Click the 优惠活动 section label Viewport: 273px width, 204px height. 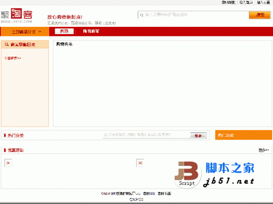pyautogui.click(x=15, y=150)
